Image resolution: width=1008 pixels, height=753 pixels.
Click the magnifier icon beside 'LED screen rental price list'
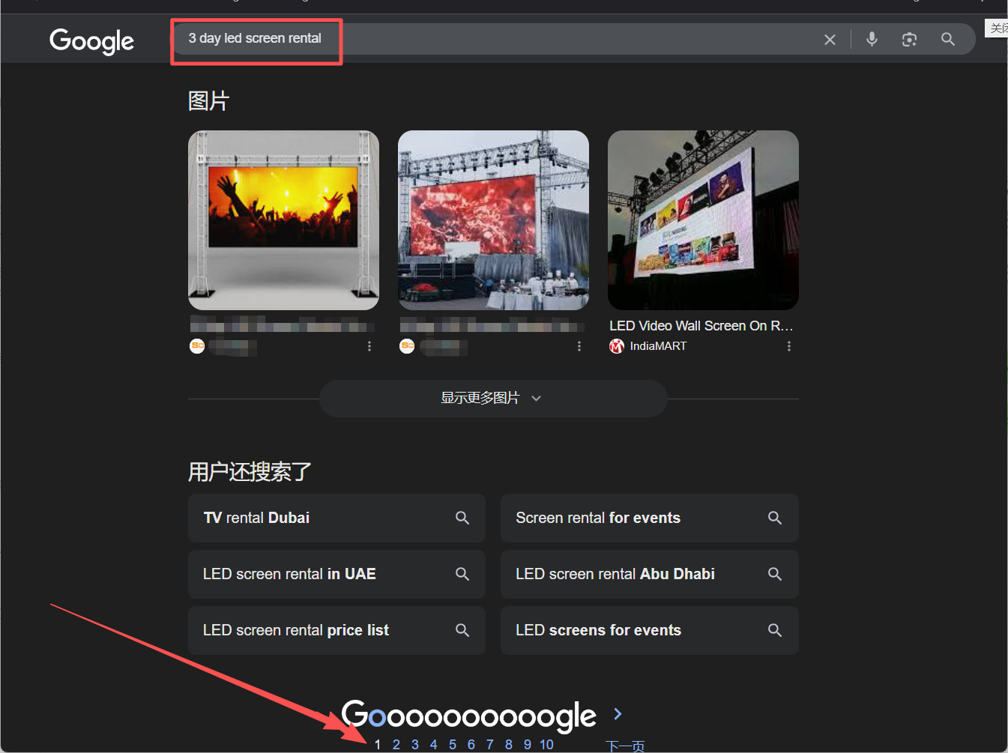tap(462, 630)
